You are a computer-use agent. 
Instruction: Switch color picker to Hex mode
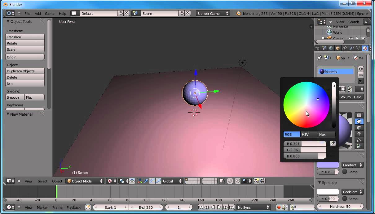[327, 134]
